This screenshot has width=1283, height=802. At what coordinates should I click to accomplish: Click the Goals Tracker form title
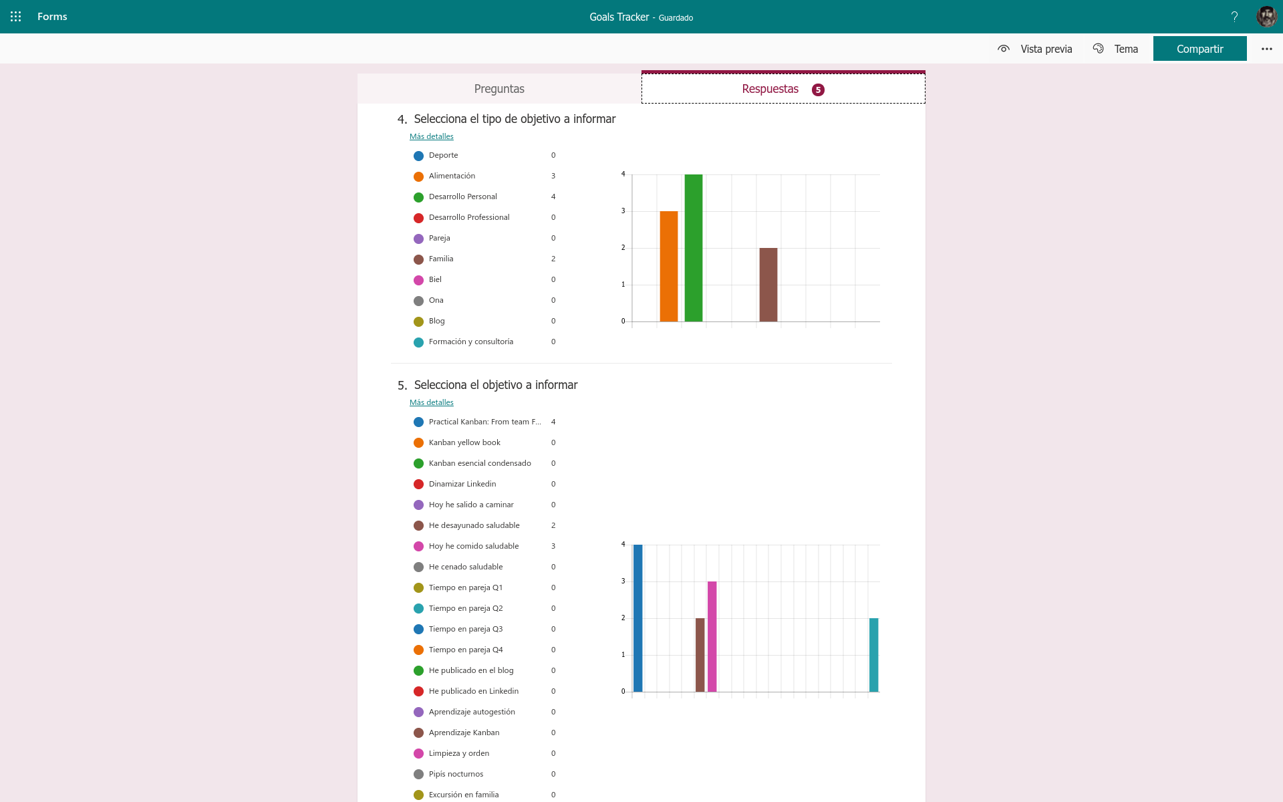[619, 17]
